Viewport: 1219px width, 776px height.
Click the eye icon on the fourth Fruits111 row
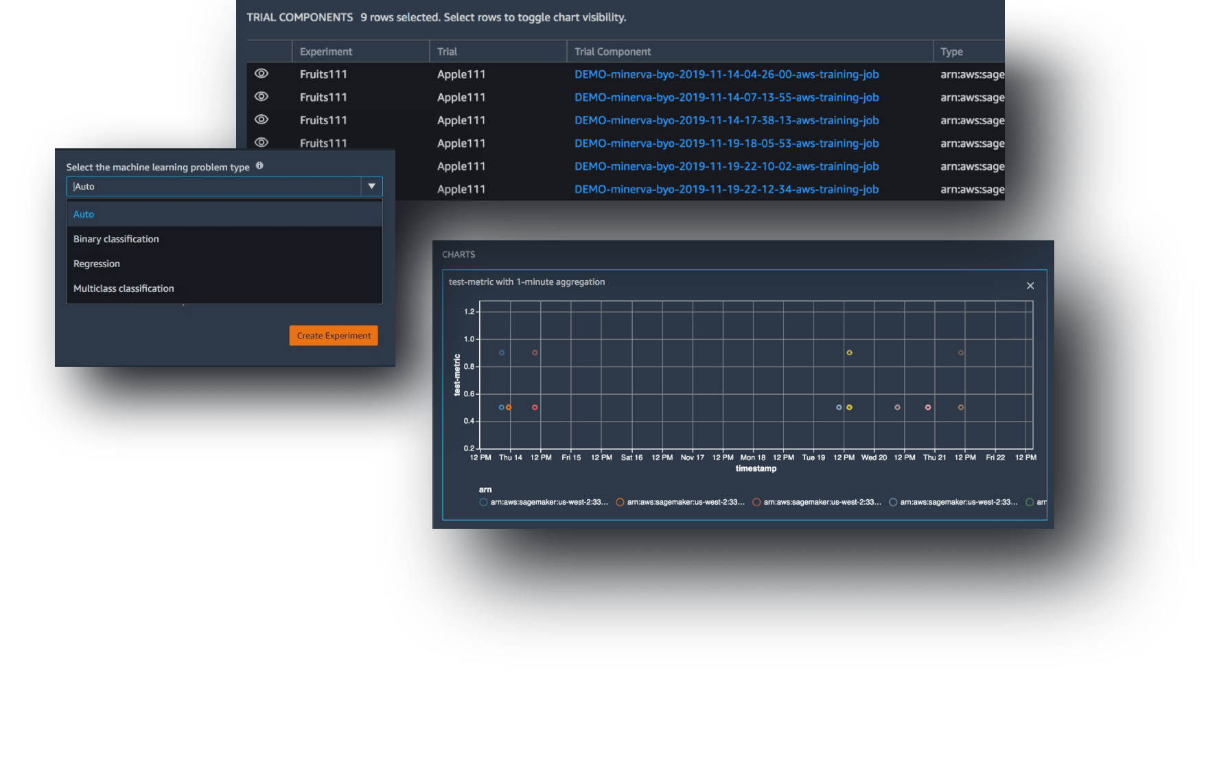262,142
